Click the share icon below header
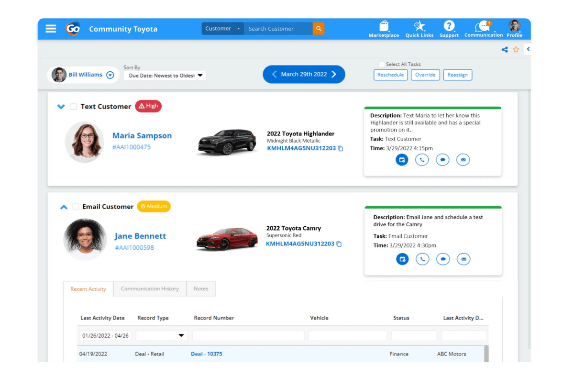574x377 pixels. coord(505,49)
